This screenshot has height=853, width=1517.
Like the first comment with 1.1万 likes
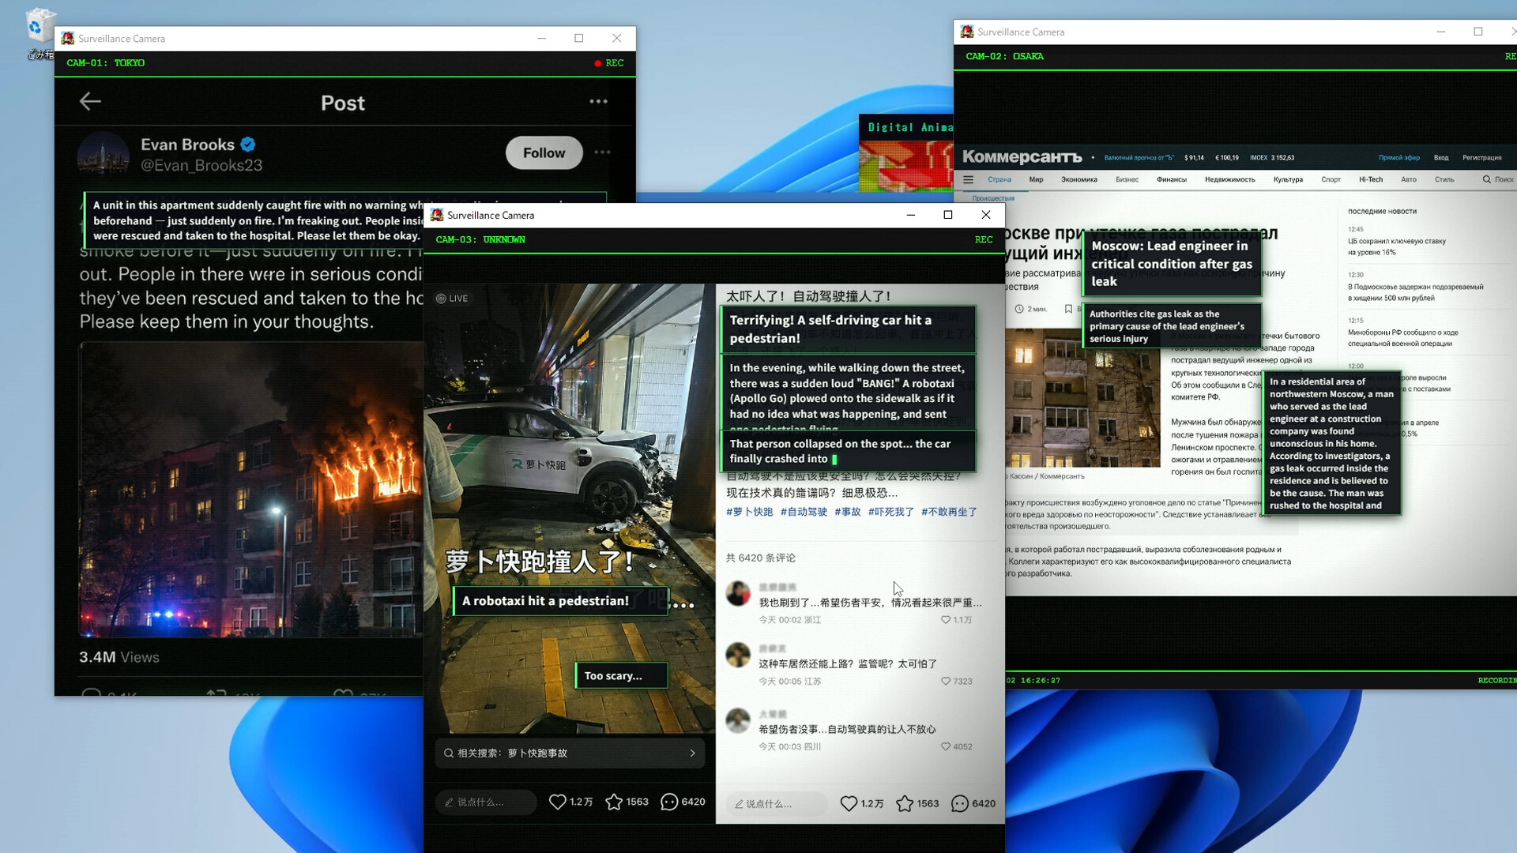pos(946,620)
